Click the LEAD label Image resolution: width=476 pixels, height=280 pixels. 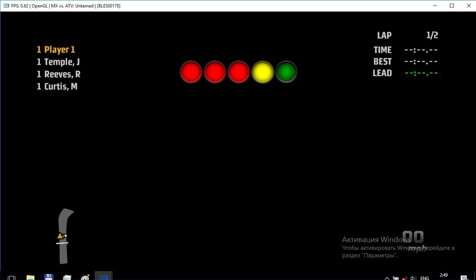382,73
